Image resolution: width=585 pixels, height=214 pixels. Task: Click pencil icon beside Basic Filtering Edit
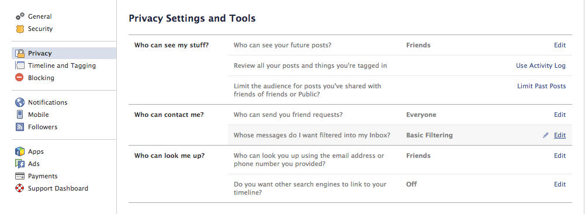coord(546,135)
